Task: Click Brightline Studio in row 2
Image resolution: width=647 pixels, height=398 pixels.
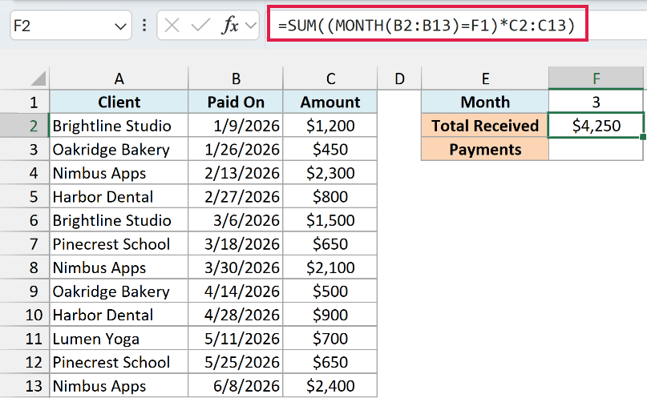Action: click(119, 126)
